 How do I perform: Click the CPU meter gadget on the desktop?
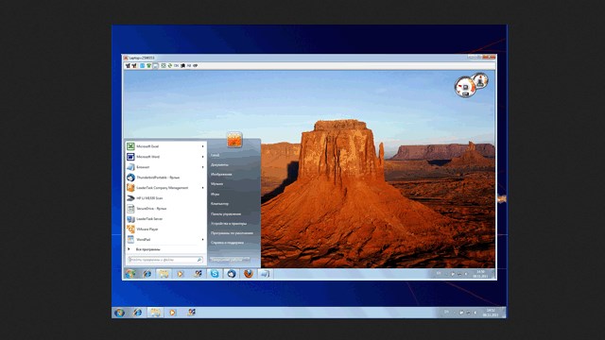tap(465, 87)
